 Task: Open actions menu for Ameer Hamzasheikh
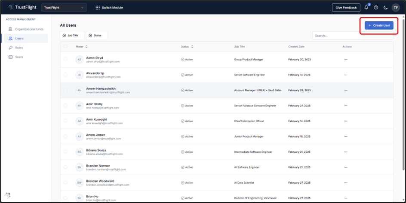pos(346,91)
